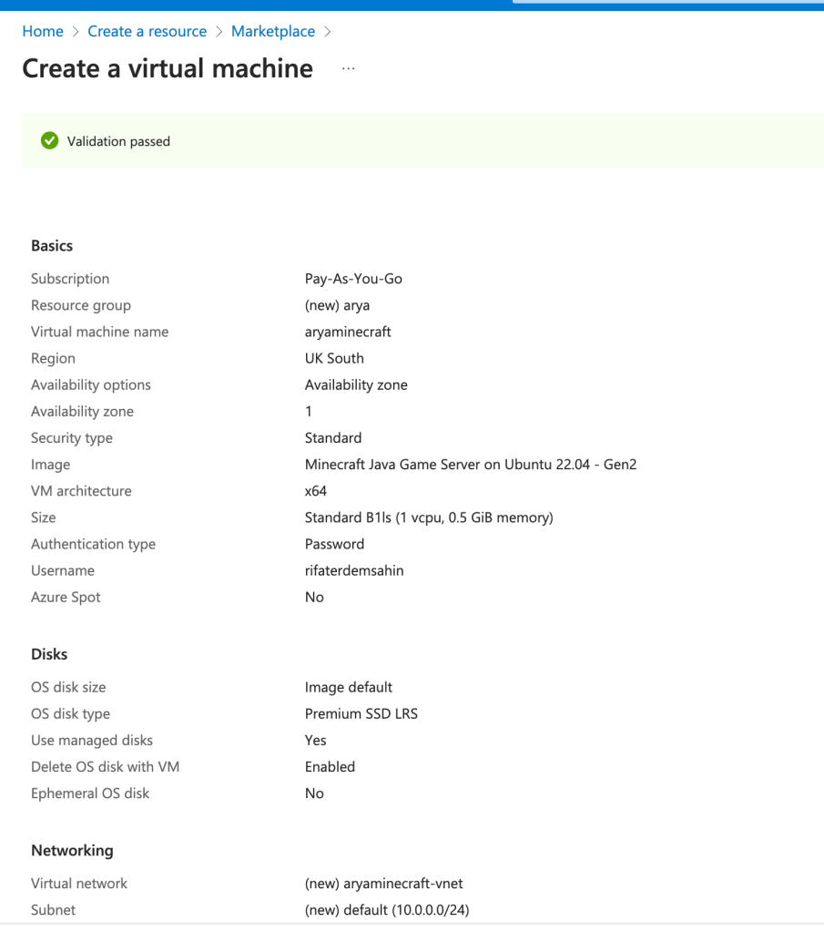Click the Authentication type label

[93, 545]
